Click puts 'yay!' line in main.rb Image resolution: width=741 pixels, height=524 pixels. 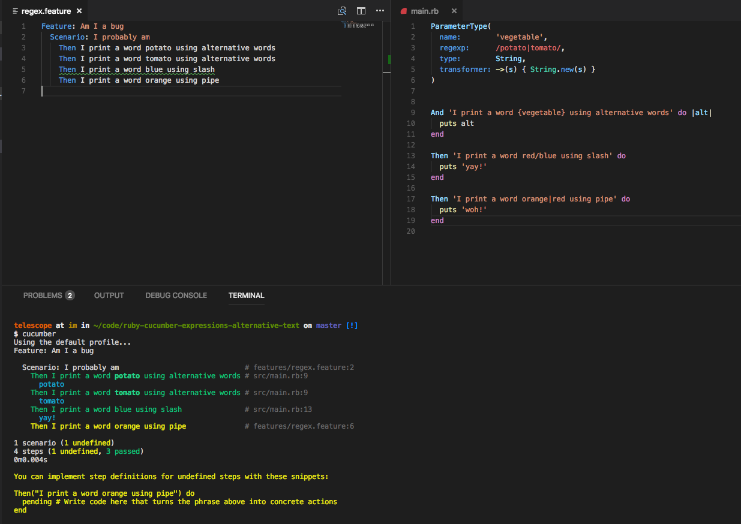(x=463, y=167)
